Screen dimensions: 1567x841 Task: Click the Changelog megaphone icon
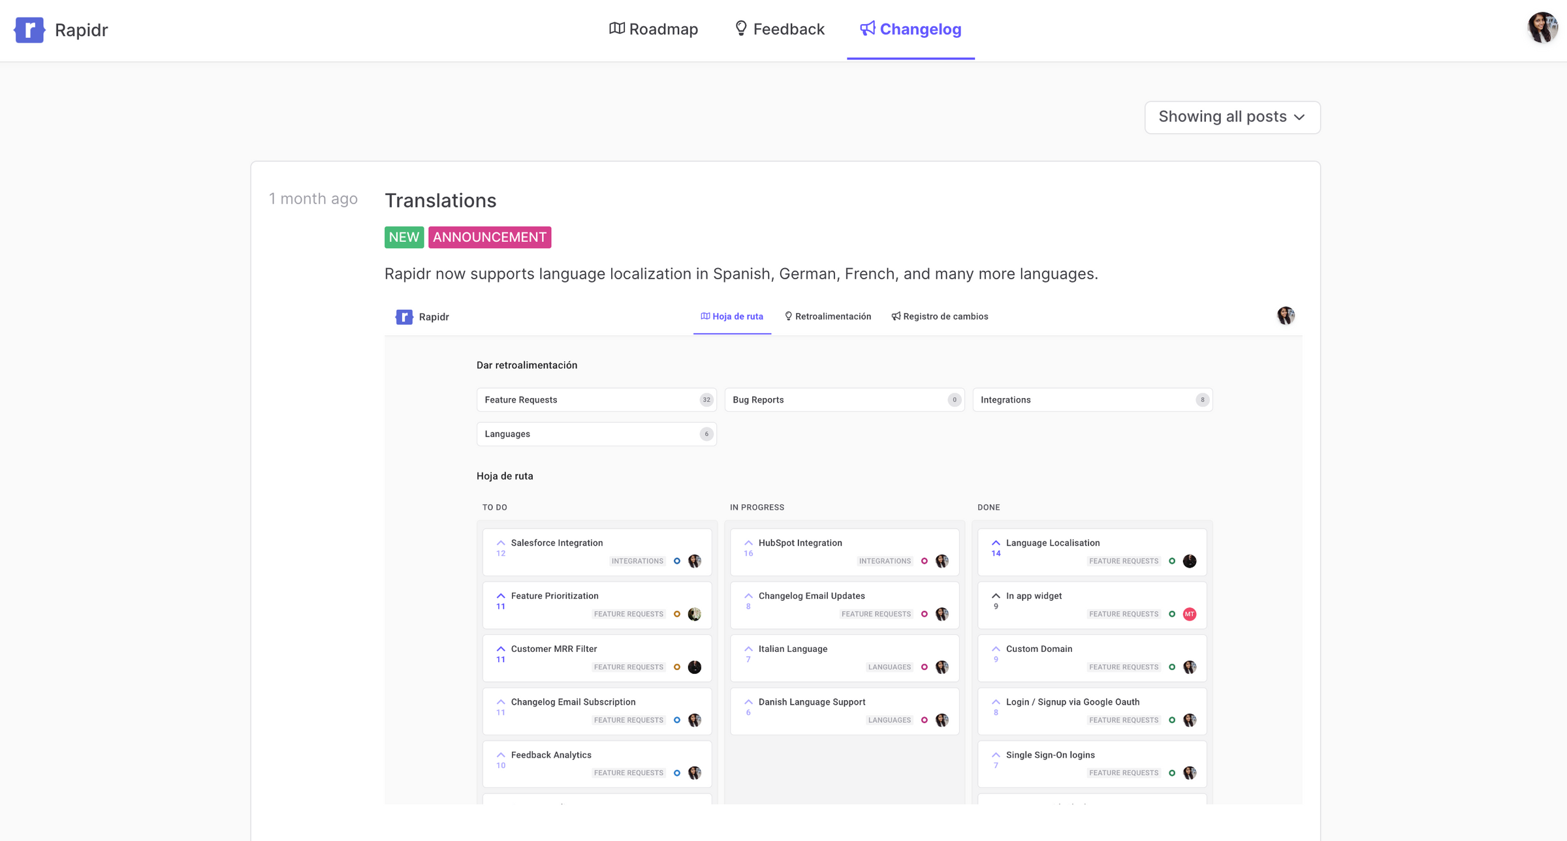[866, 29]
